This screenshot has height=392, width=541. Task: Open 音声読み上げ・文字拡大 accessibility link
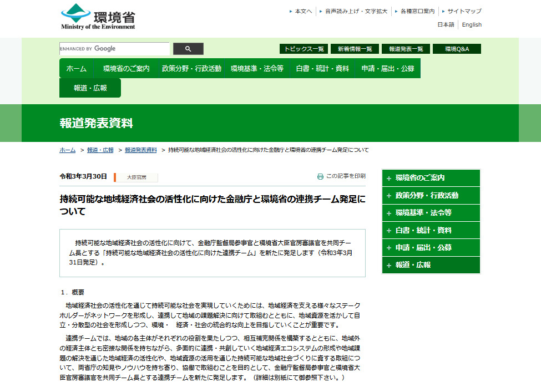(356, 11)
